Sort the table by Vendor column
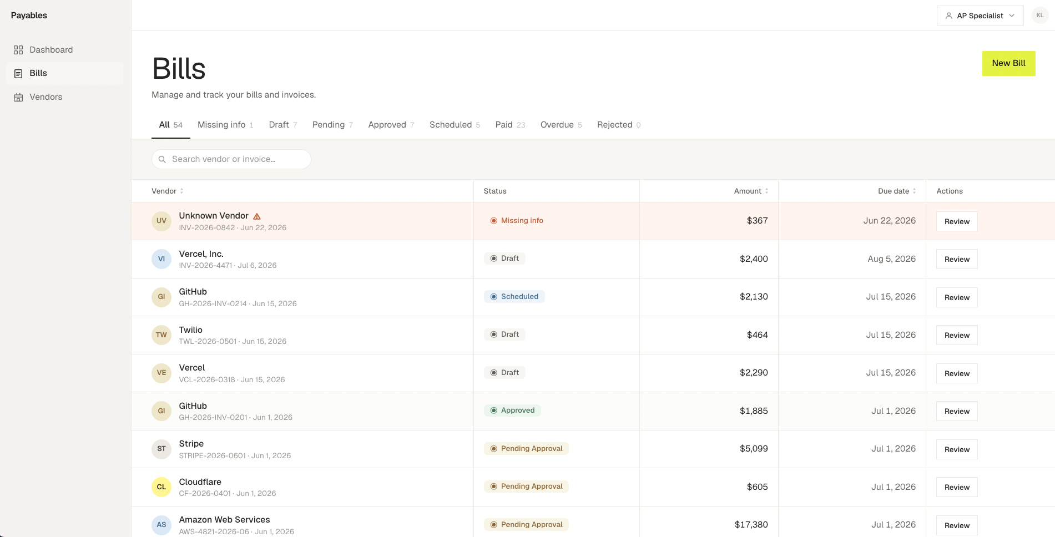 point(168,191)
